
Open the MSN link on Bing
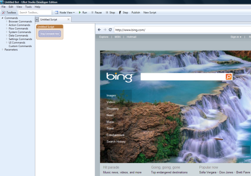click(x=118, y=37)
